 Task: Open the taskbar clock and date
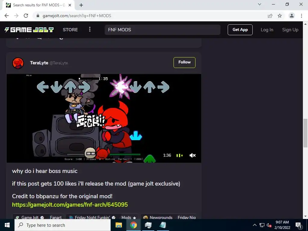click(282, 225)
